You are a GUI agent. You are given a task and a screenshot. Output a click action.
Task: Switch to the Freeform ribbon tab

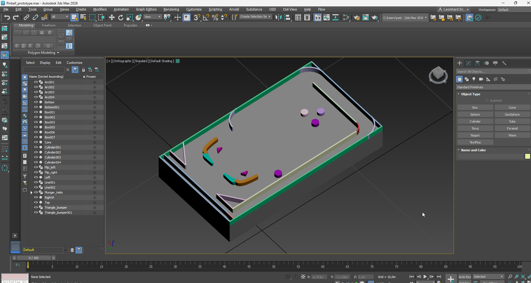click(49, 25)
